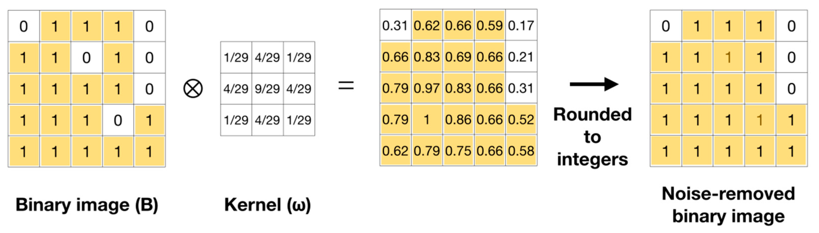The width and height of the screenshot is (819, 233).
Task: Click the black right-pointing arrow
Action: pos(594,84)
